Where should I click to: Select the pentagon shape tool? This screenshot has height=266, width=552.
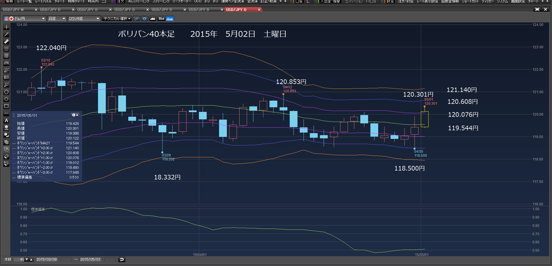pyautogui.click(x=6, y=92)
